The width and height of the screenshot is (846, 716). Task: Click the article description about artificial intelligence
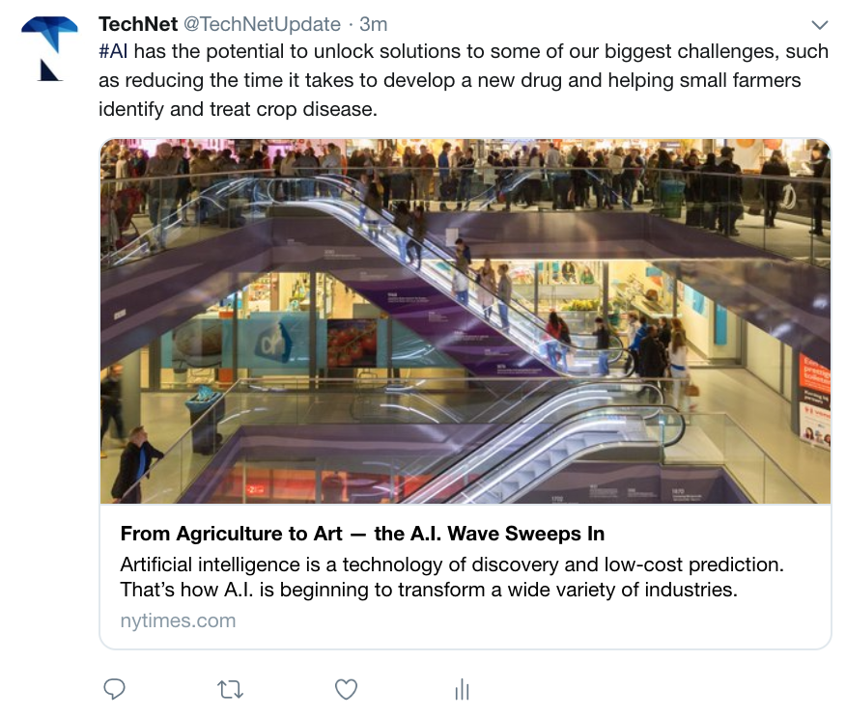click(x=452, y=577)
